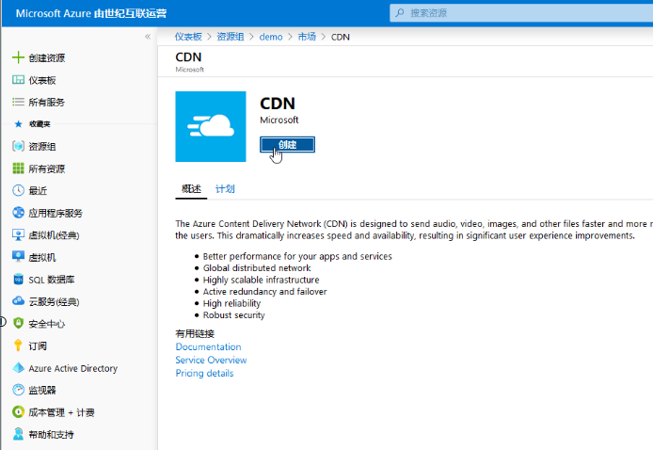Open the Virtual machines monitor icon
Screen dimensions: 653x450
click(18, 257)
